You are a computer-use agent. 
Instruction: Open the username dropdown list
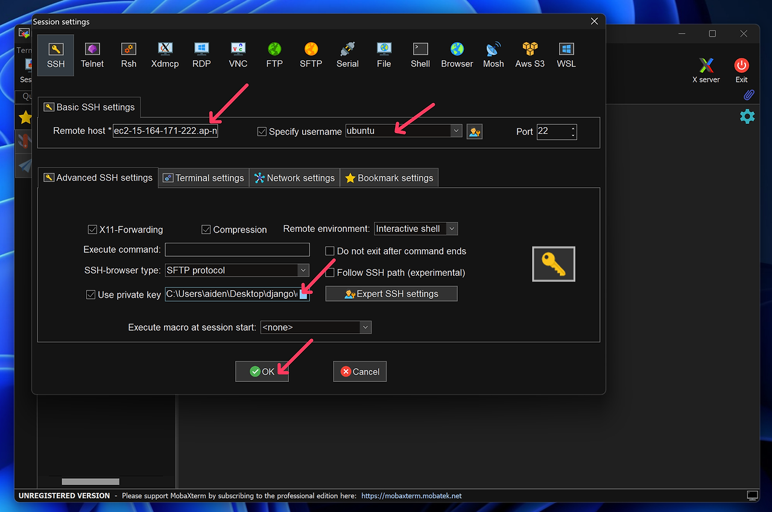pyautogui.click(x=456, y=131)
